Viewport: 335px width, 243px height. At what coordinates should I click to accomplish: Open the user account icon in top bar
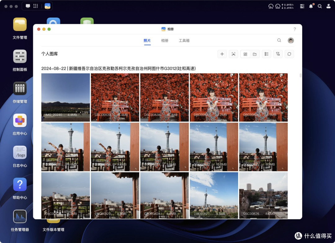click(328, 6)
